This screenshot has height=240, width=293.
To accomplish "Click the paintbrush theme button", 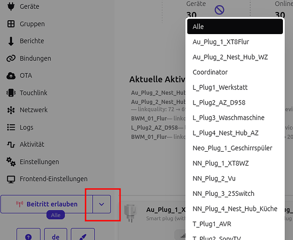I will pyautogui.click(x=83, y=236).
